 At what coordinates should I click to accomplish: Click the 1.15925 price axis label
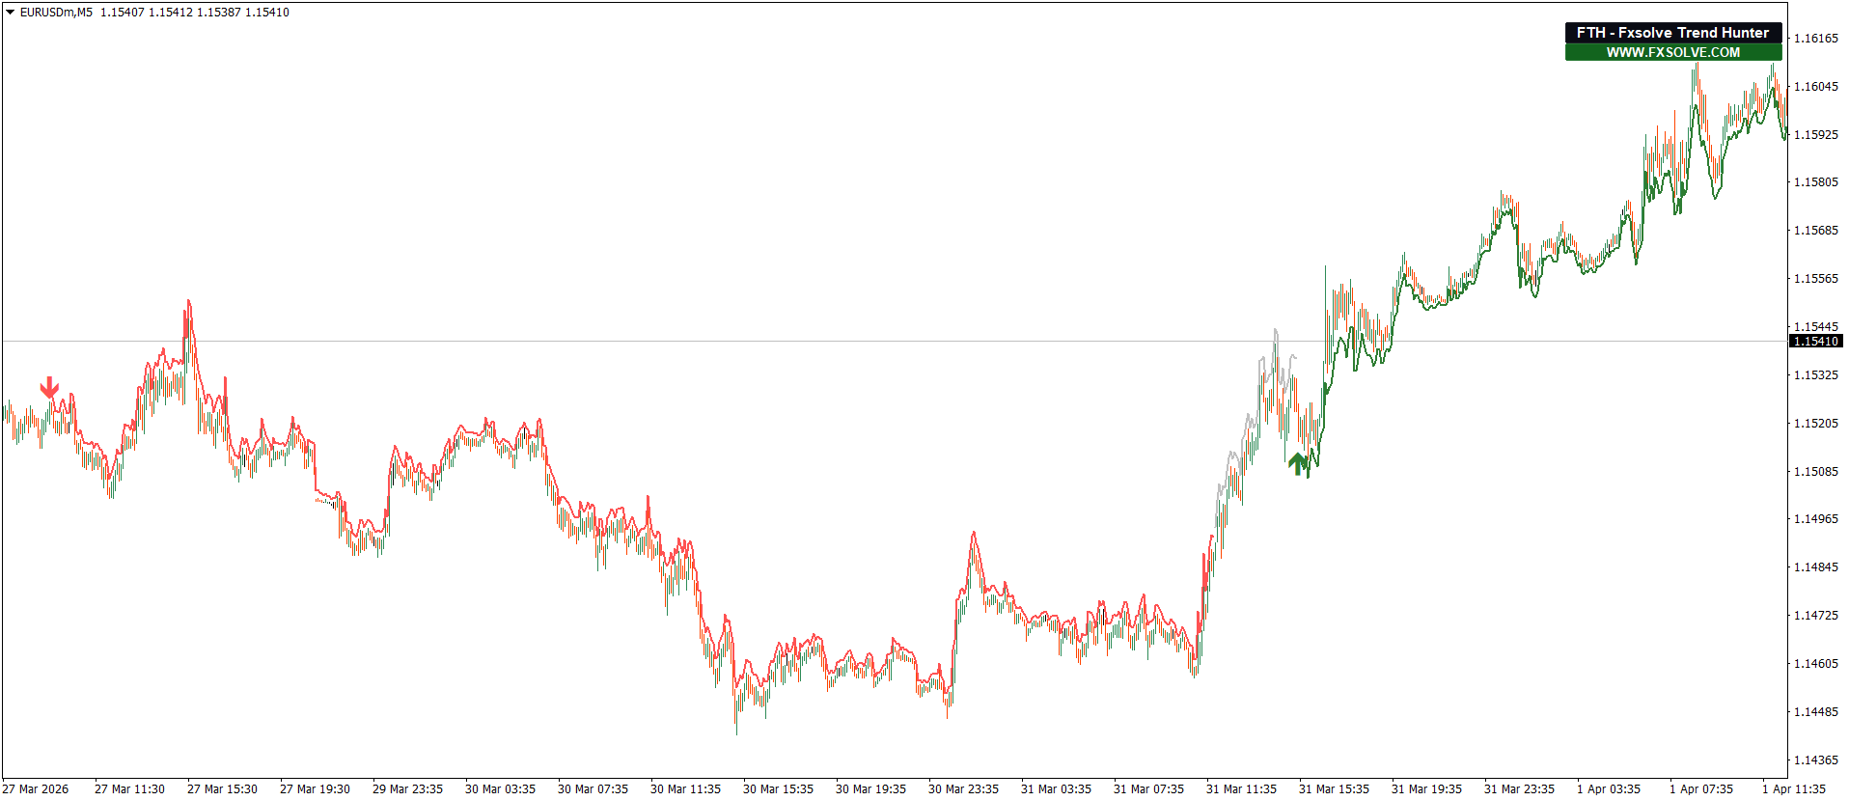[x=1815, y=135]
